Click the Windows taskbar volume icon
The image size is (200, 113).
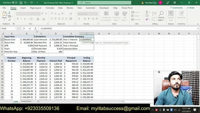click(x=175, y=110)
